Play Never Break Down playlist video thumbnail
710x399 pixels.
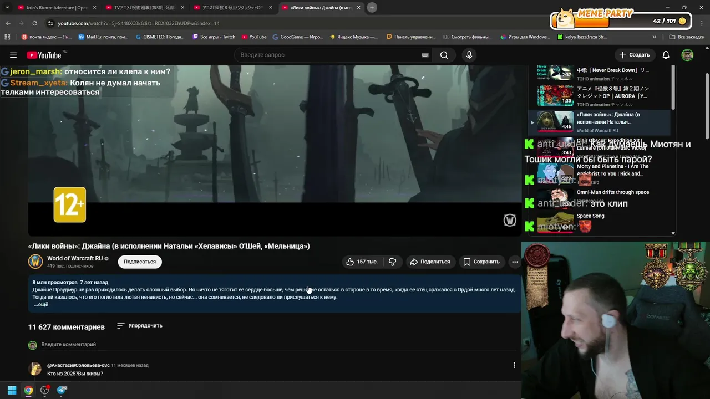pyautogui.click(x=555, y=73)
